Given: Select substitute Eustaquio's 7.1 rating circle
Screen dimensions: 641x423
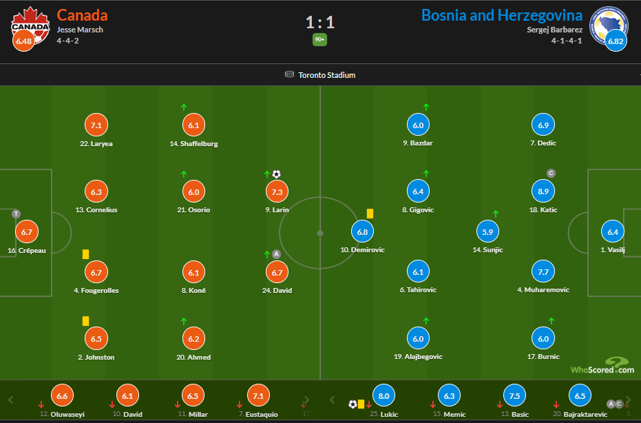Looking at the screenshot, I should (258, 395).
